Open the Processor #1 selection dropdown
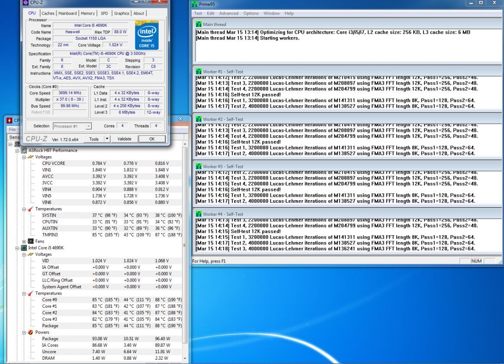 [x=72, y=126]
